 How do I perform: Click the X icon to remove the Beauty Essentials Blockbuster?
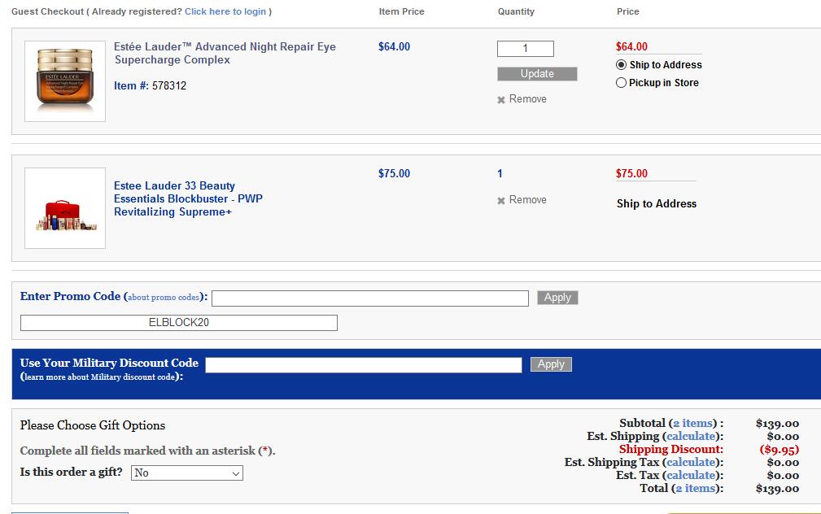[x=501, y=200]
